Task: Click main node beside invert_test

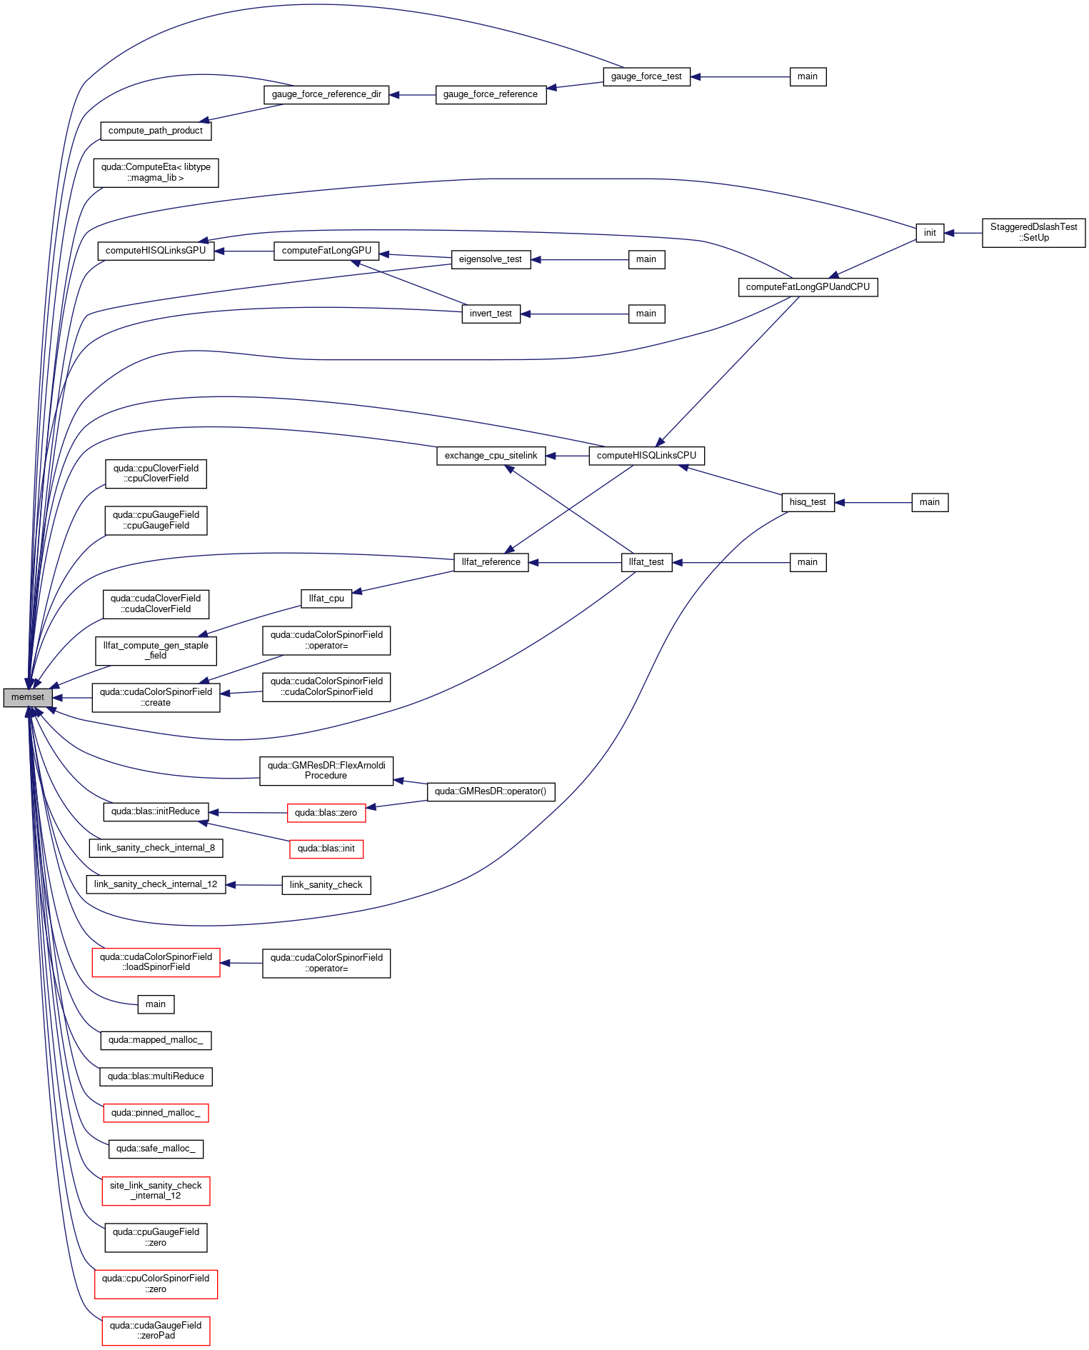Action: [646, 314]
